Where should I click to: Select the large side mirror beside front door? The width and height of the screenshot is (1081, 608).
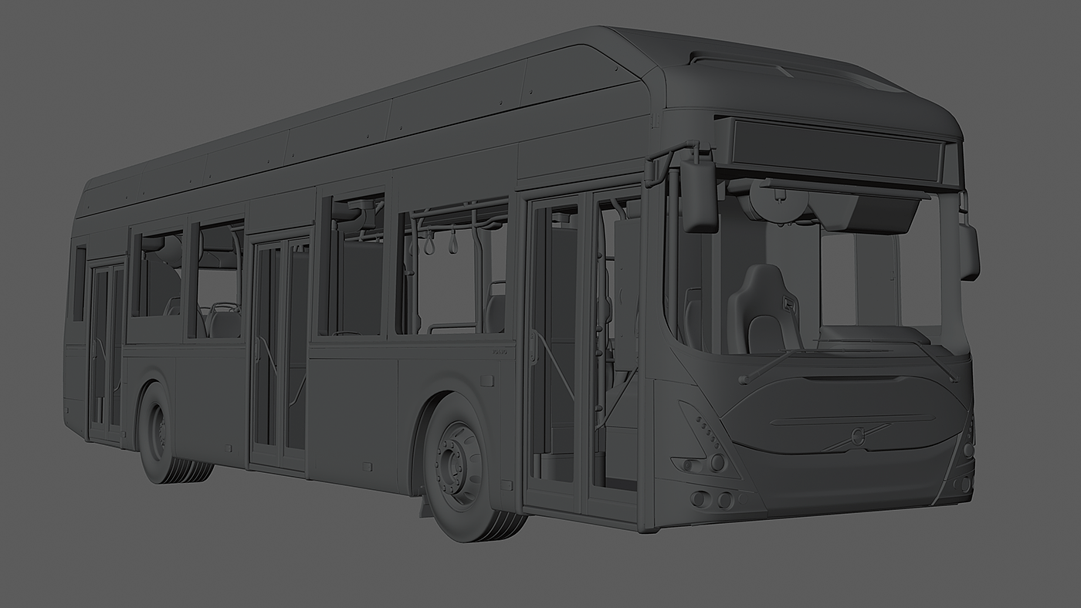point(700,196)
